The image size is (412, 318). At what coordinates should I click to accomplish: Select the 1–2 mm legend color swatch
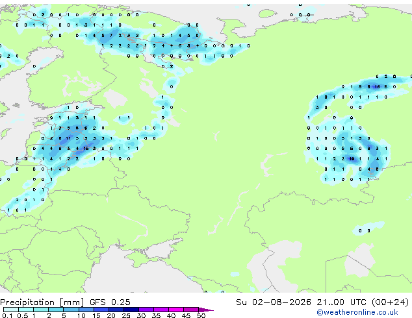tap(41, 310)
